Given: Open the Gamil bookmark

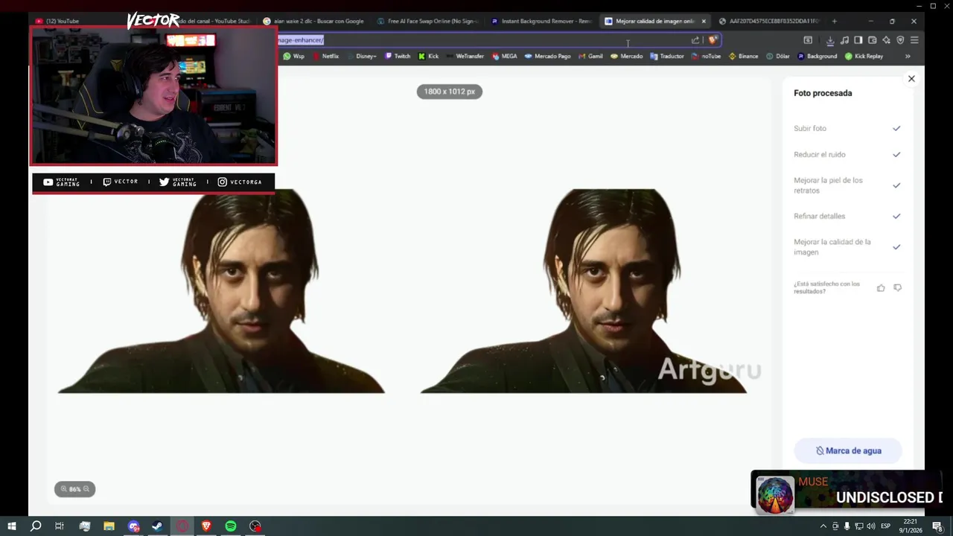Looking at the screenshot, I should [590, 56].
